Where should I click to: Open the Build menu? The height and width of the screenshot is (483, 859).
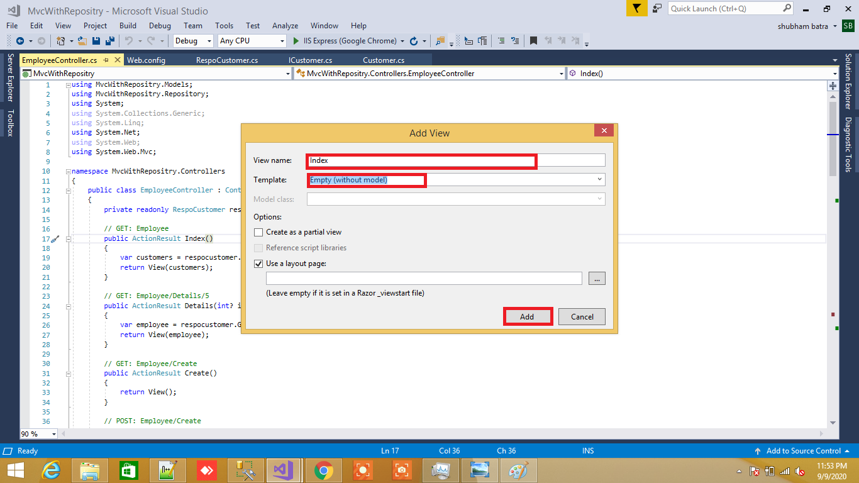click(x=128, y=26)
